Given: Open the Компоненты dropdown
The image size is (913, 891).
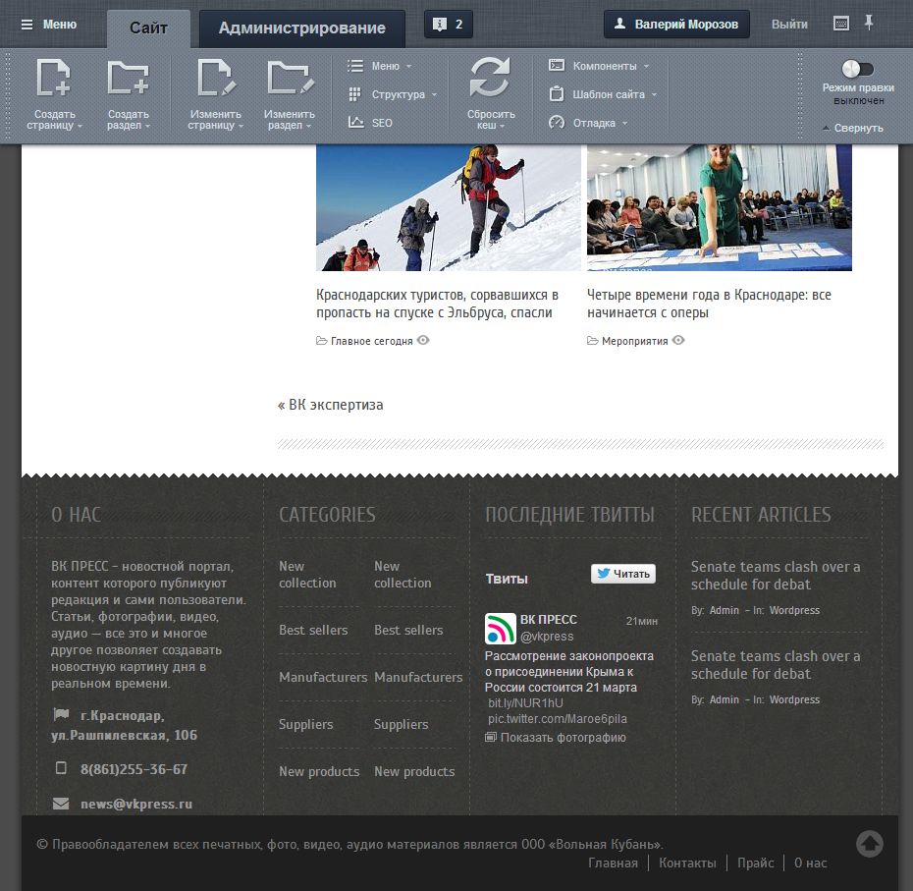Looking at the screenshot, I should pos(599,66).
